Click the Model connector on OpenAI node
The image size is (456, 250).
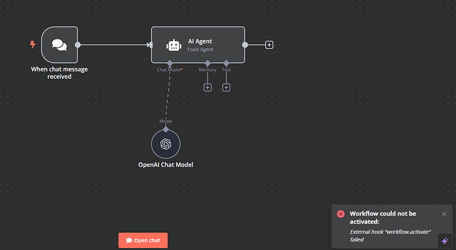[x=166, y=130]
